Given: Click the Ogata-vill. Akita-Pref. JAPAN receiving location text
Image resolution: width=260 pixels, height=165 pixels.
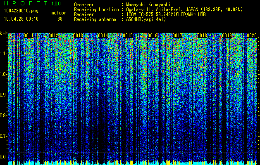Looking at the screenshot, I should (x=184, y=9).
